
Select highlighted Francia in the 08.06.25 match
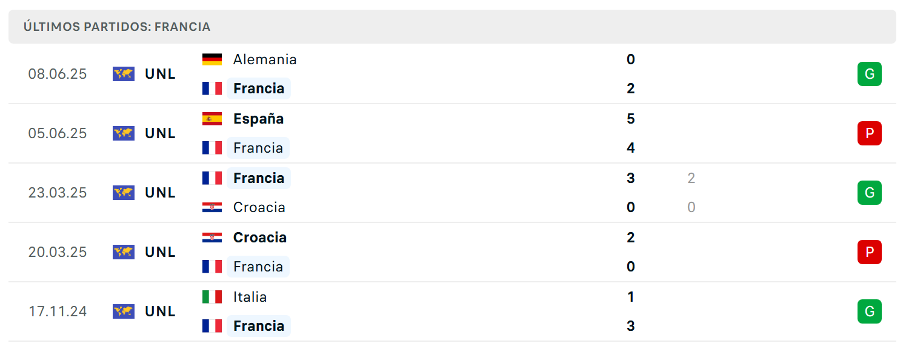[x=259, y=88]
